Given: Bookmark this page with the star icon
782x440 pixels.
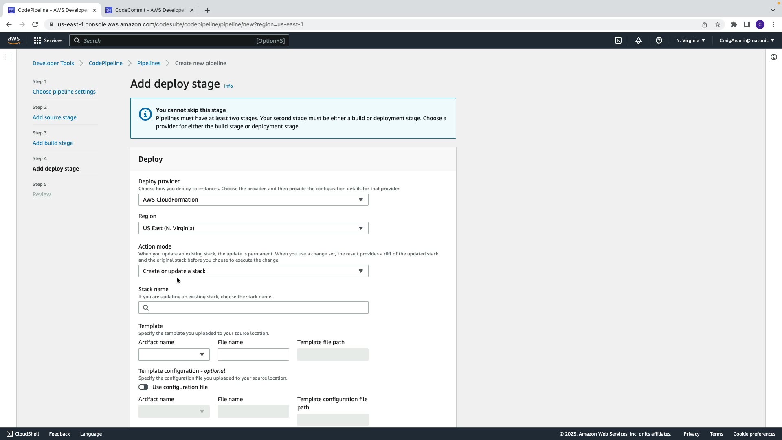Looking at the screenshot, I should (x=717, y=24).
